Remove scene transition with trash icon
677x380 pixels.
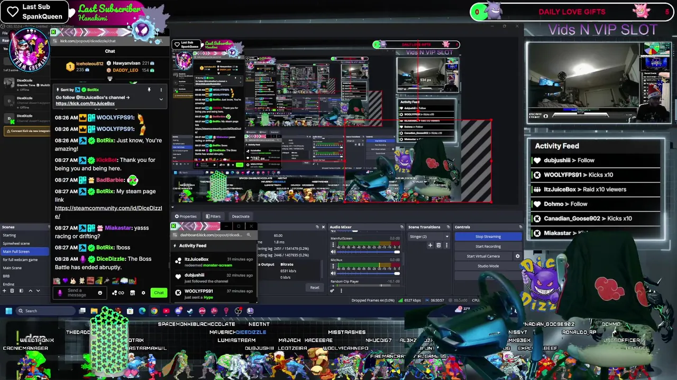pyautogui.click(x=438, y=245)
